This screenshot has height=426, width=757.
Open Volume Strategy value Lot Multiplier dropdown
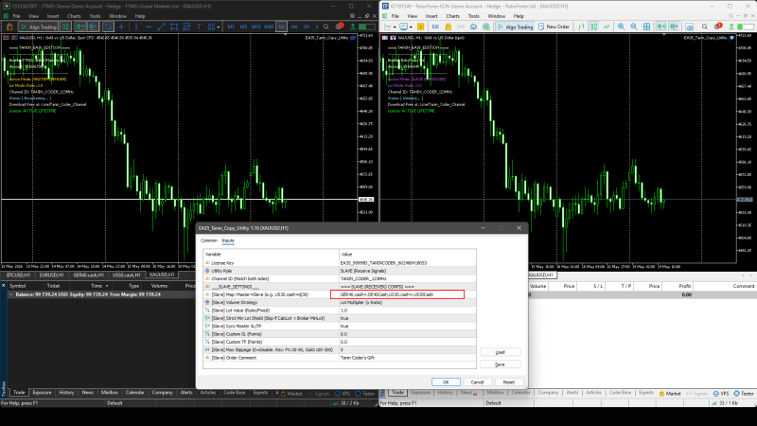pyautogui.click(x=408, y=302)
